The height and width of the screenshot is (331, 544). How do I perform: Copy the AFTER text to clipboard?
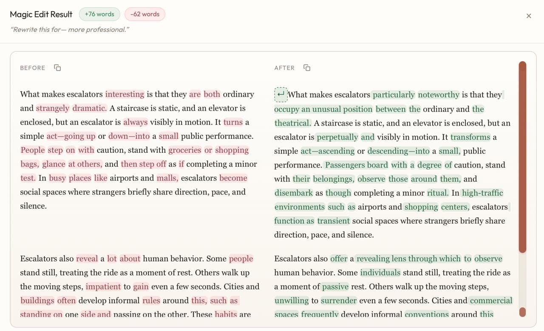pyautogui.click(x=307, y=68)
